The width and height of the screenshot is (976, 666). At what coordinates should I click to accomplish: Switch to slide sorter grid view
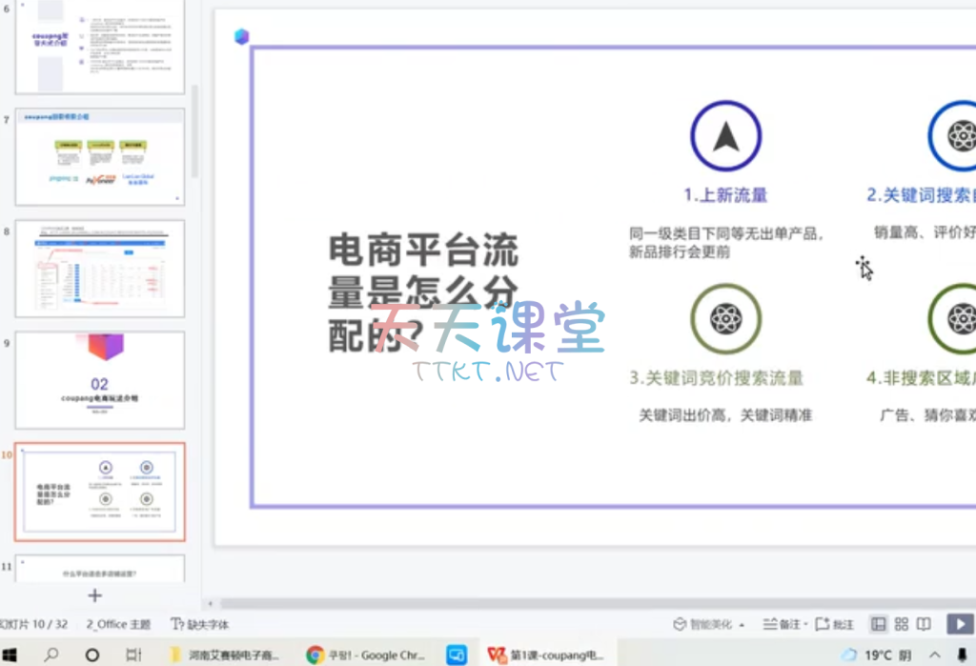pyautogui.click(x=902, y=624)
